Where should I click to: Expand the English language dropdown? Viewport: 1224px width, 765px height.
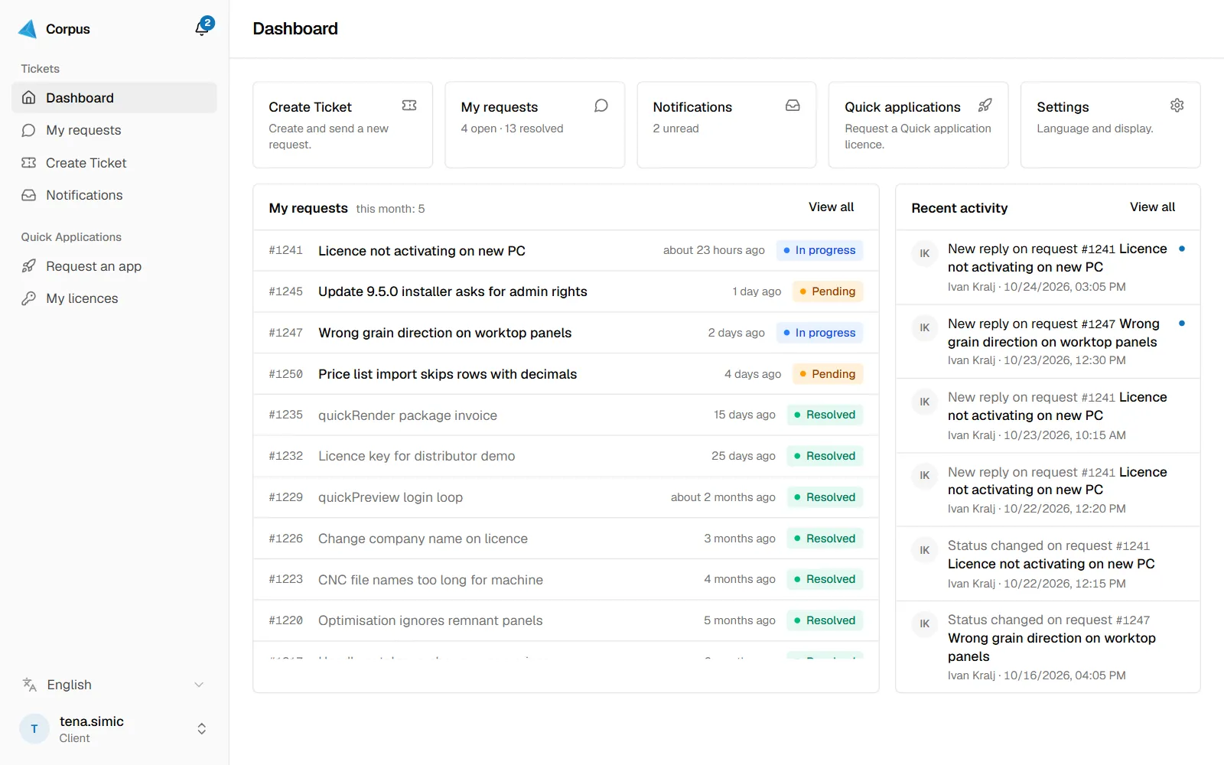tap(115, 685)
